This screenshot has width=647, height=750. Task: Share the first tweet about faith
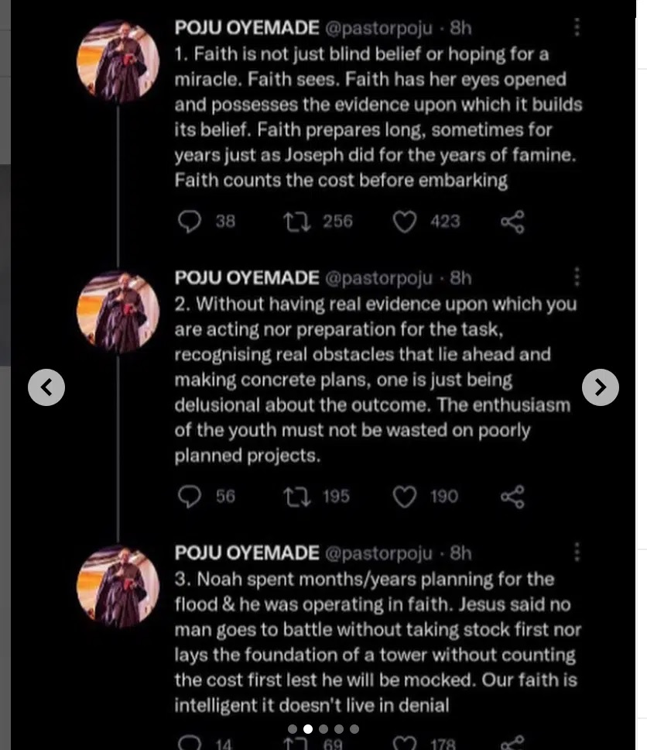(512, 222)
